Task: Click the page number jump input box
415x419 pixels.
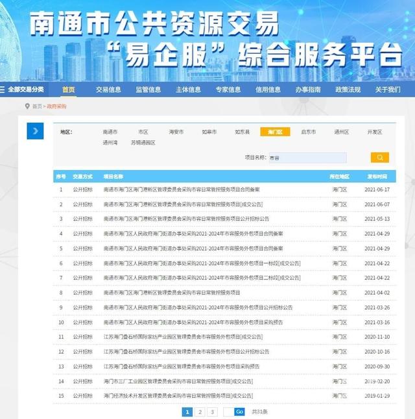Action: (228, 412)
